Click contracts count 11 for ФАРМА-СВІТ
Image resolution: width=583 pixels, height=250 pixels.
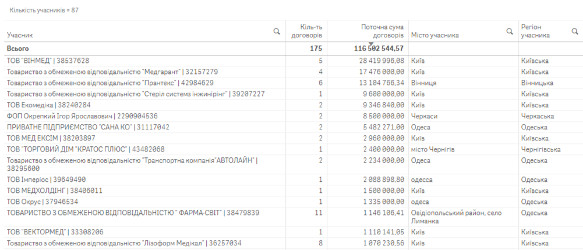coord(319,213)
